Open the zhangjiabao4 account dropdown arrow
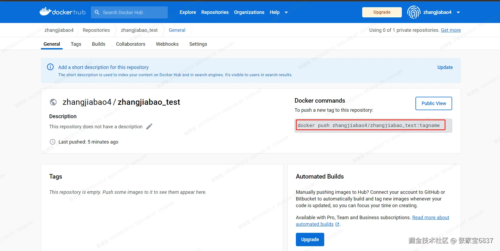The image size is (500, 251). point(458,12)
